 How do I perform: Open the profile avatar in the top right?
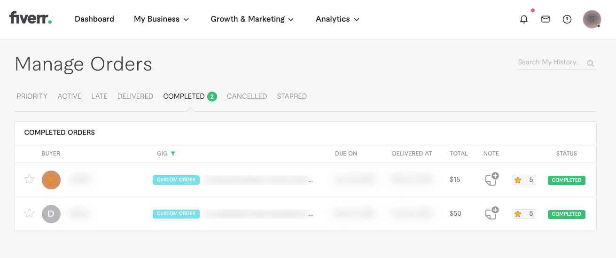pos(592,19)
